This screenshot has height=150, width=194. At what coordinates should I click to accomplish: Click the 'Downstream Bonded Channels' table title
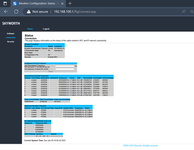pyautogui.click(x=36, y=76)
